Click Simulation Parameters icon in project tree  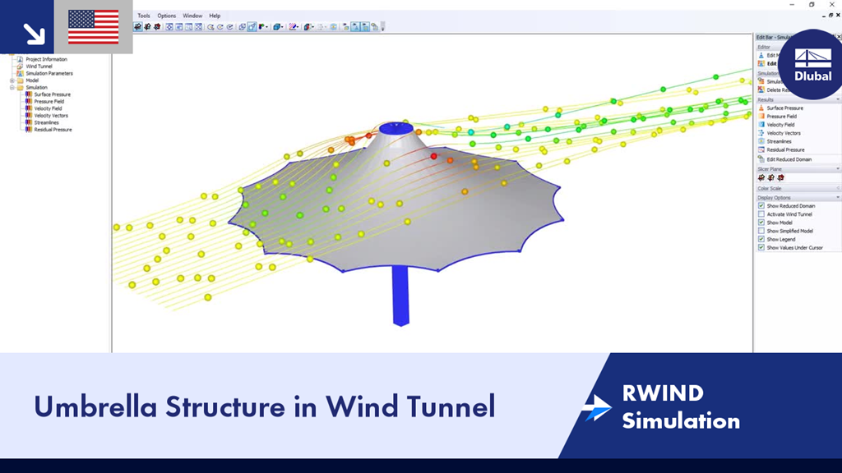[20, 73]
